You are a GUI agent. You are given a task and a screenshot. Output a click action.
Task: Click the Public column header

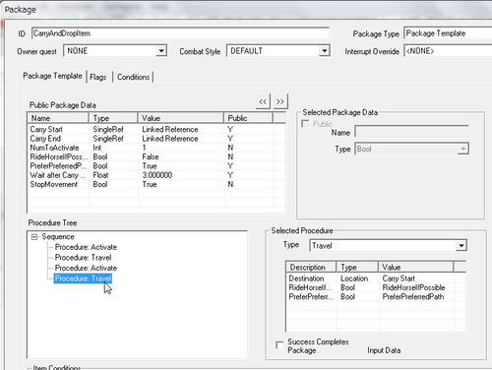248,118
